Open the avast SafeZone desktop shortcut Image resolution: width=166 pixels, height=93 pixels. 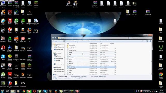3,22
